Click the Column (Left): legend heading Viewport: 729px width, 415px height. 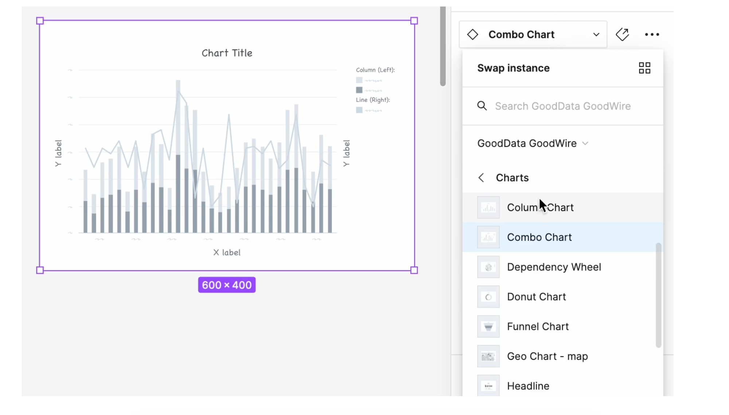pyautogui.click(x=375, y=70)
